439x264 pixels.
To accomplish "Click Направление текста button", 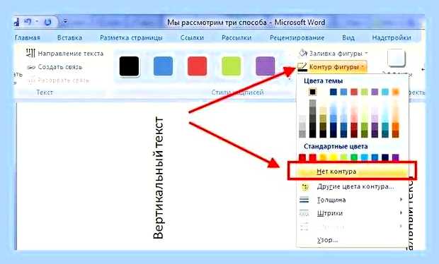I will pos(64,54).
